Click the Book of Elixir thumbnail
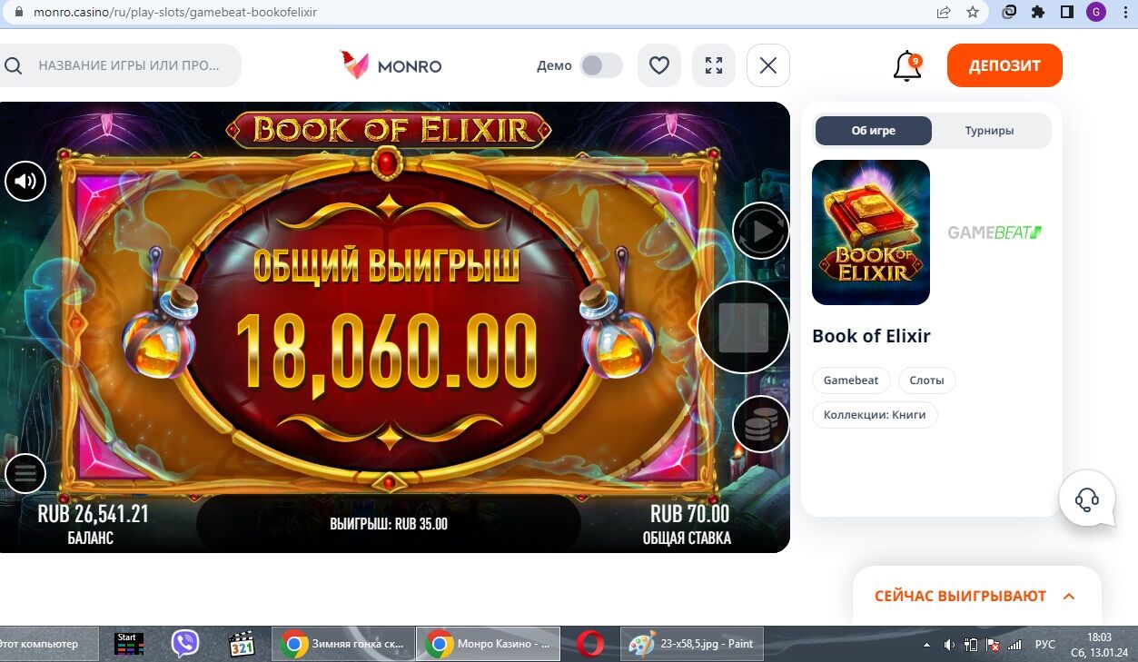 point(871,232)
